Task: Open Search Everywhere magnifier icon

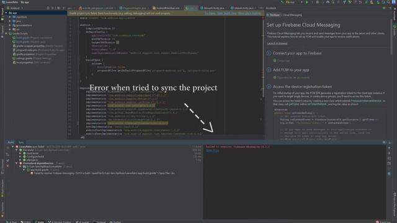Action: (x=388, y=2)
